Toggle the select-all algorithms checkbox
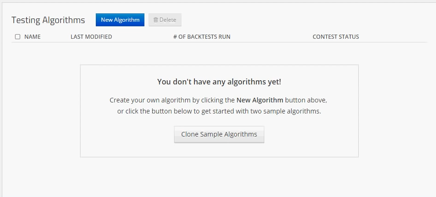This screenshot has height=197, width=436. tap(18, 37)
